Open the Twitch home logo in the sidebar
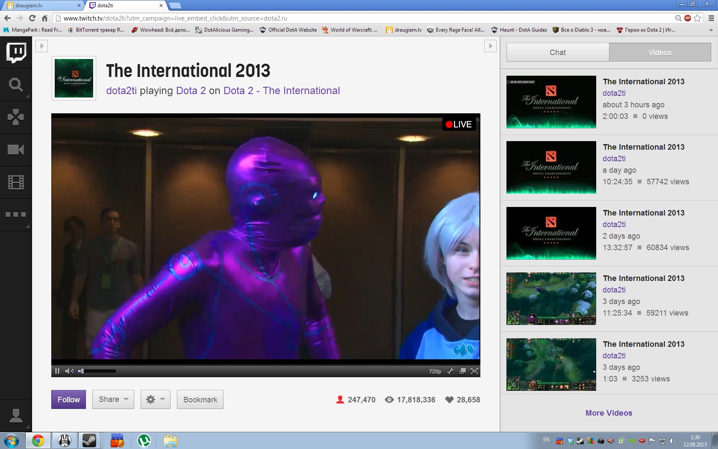This screenshot has width=718, height=449. [x=16, y=53]
